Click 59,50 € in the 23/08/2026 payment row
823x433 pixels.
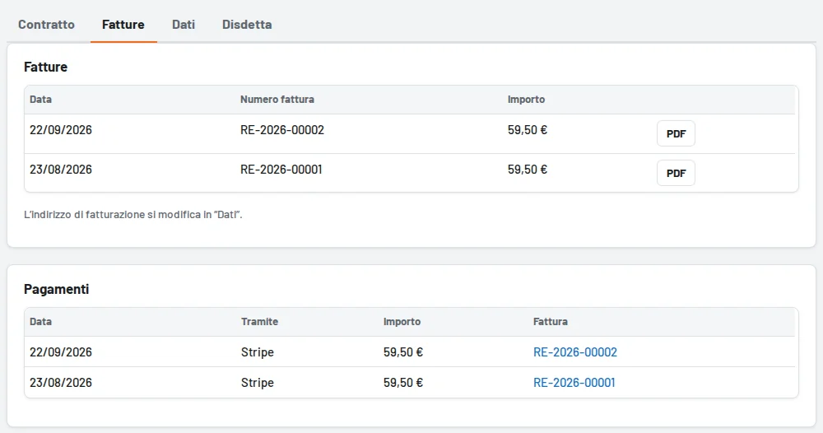click(403, 383)
